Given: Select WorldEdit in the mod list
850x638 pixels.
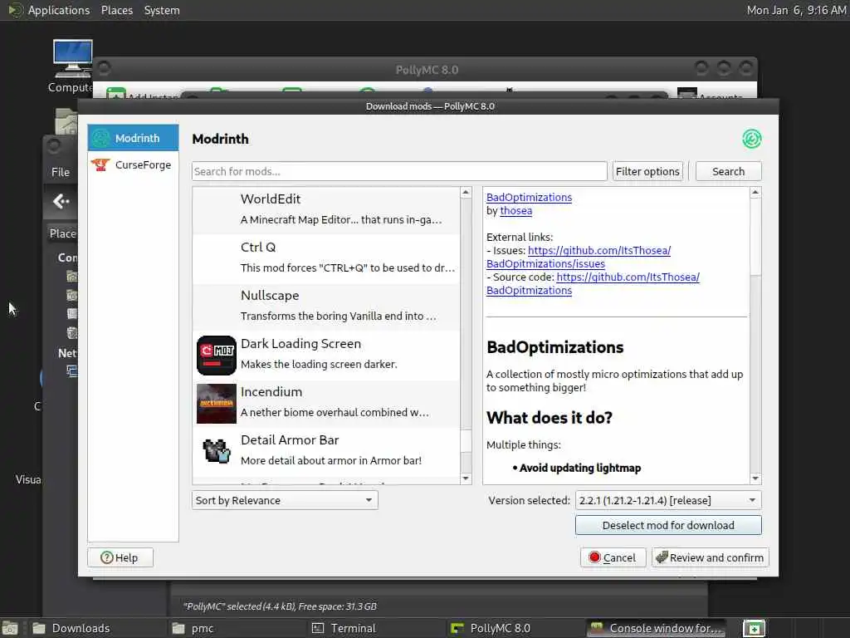Looking at the screenshot, I should 326,210.
